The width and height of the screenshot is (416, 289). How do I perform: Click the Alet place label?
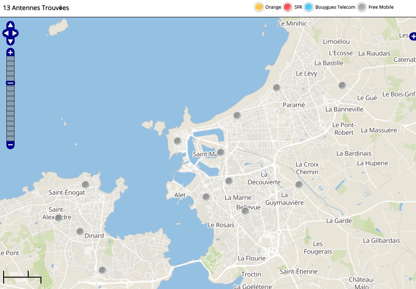click(180, 195)
